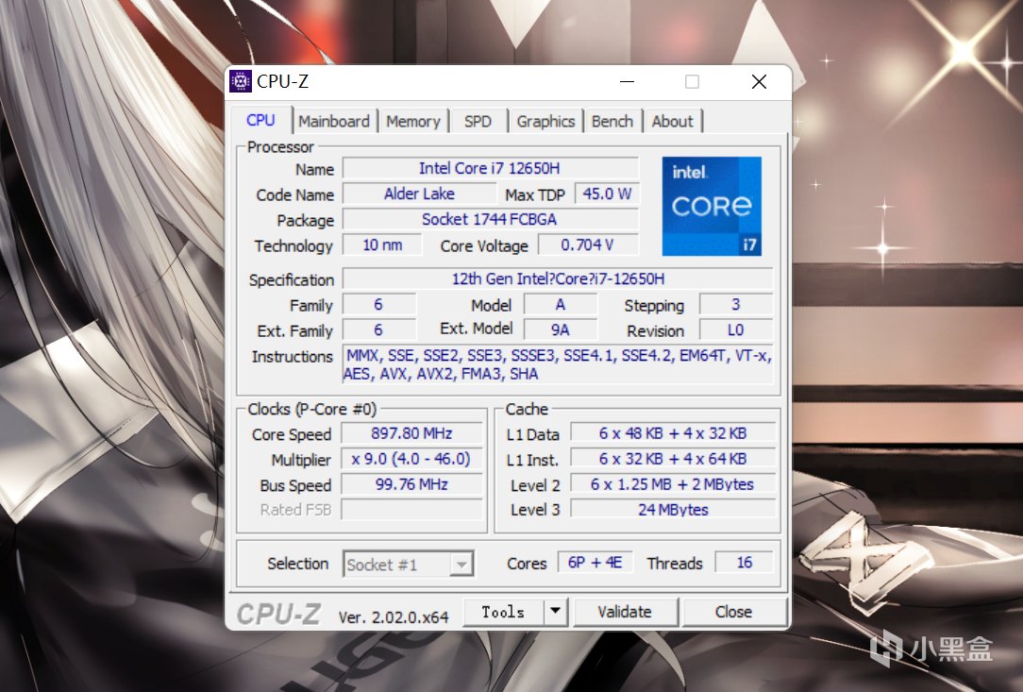The height and width of the screenshot is (692, 1023).
Task: Click the 10 nm technology value
Action: 382,245
